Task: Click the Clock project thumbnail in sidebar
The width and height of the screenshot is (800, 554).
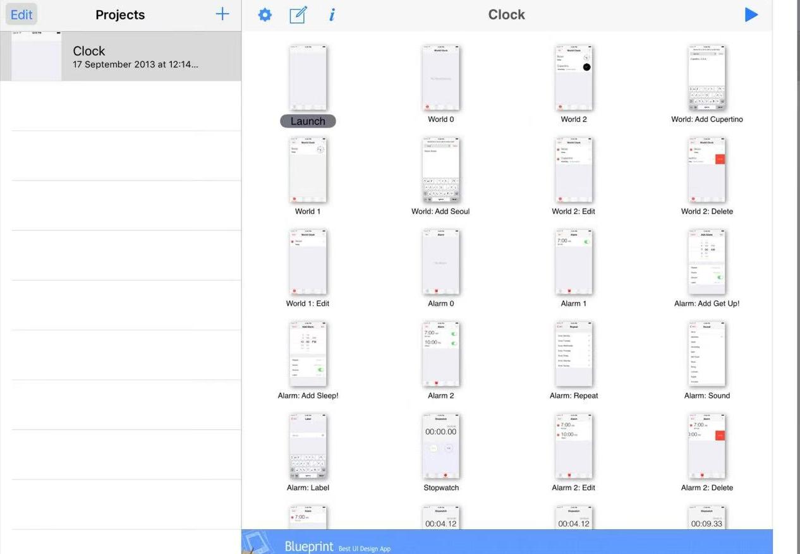Action: 36,56
